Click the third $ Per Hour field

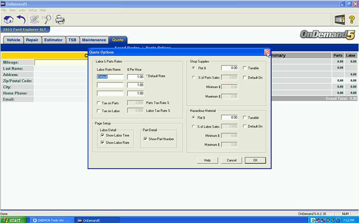tap(136, 93)
